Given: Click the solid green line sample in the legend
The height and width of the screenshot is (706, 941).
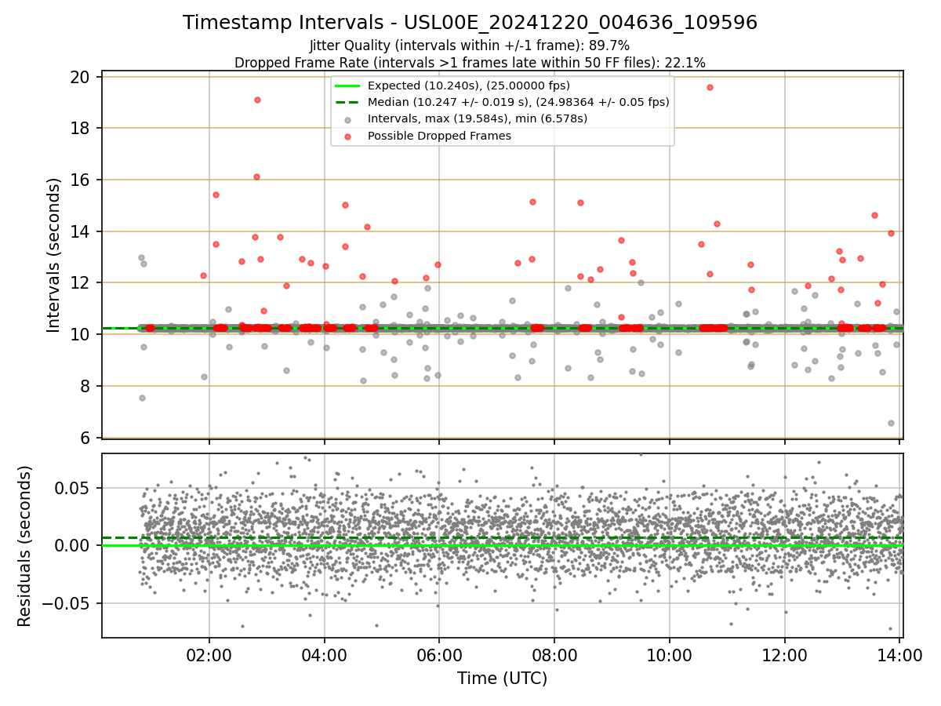Looking at the screenshot, I should tap(348, 86).
